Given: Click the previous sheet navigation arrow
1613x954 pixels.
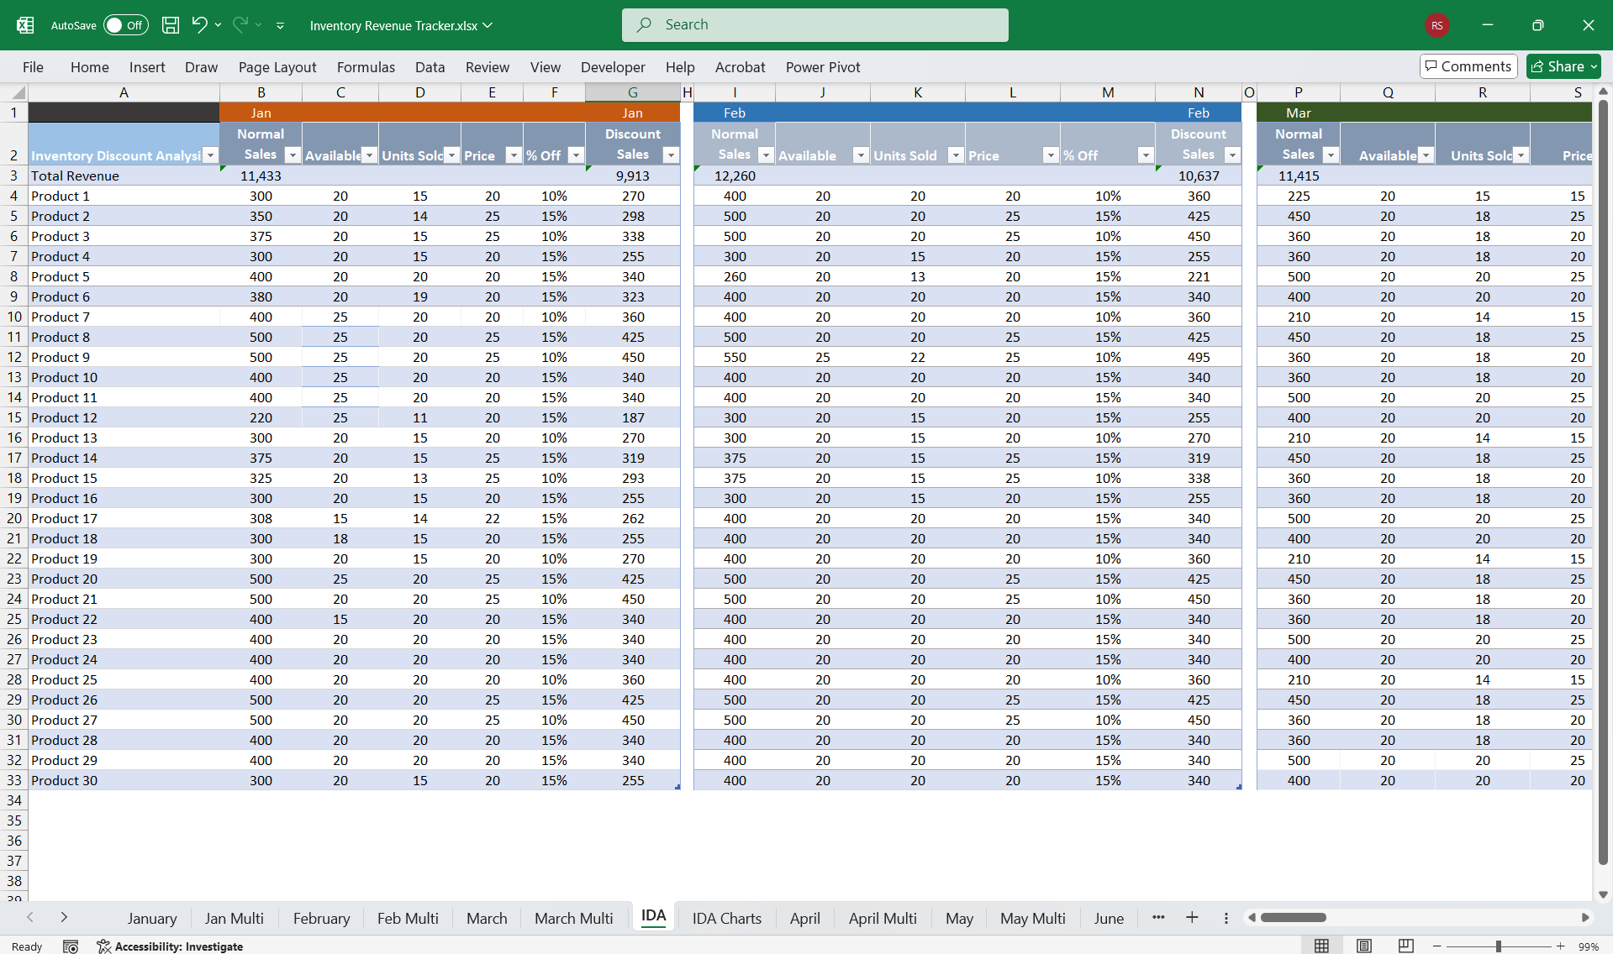Looking at the screenshot, I should coord(30,917).
